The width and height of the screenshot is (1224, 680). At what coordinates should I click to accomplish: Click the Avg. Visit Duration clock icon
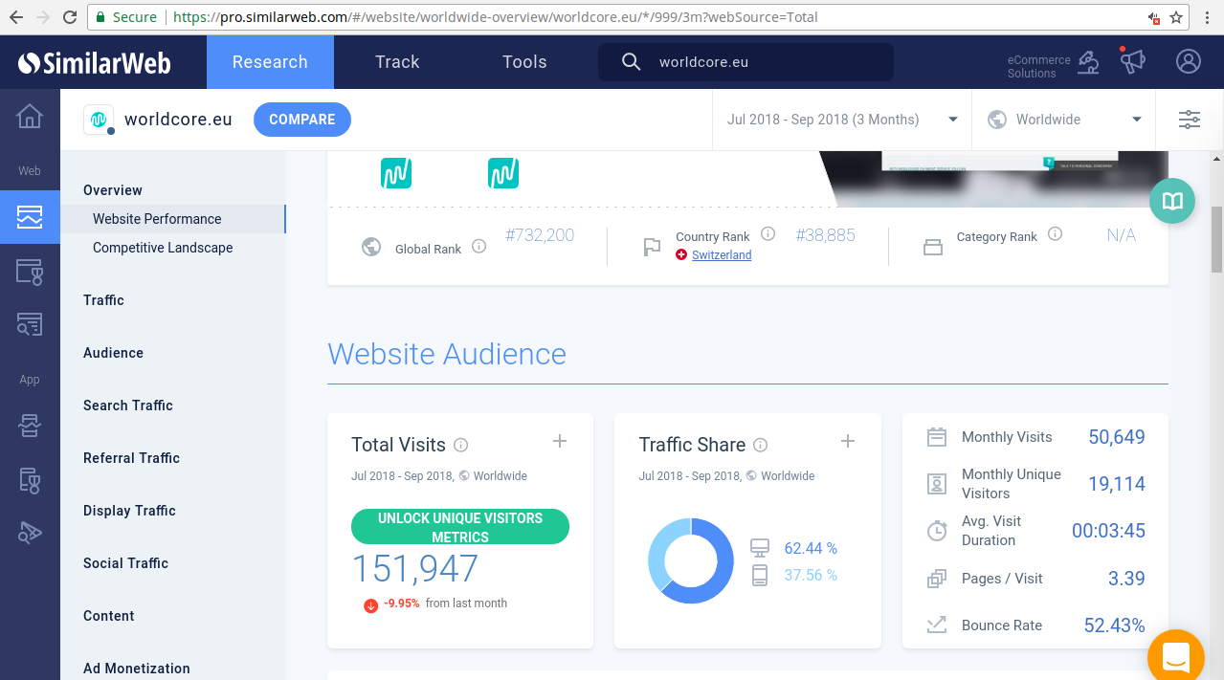click(x=937, y=531)
